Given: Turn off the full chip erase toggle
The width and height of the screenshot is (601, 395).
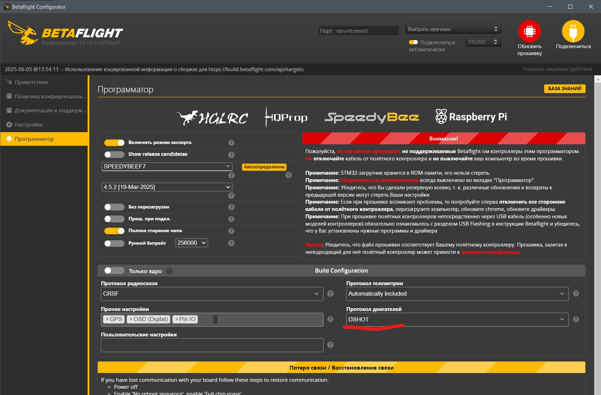Looking at the screenshot, I should point(114,231).
